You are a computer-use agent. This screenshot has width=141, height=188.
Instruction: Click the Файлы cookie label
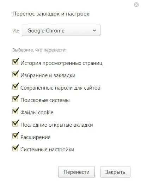coord(37,113)
